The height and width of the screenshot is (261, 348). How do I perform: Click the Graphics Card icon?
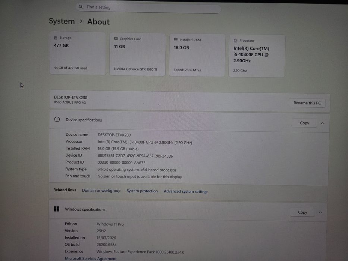click(116, 39)
